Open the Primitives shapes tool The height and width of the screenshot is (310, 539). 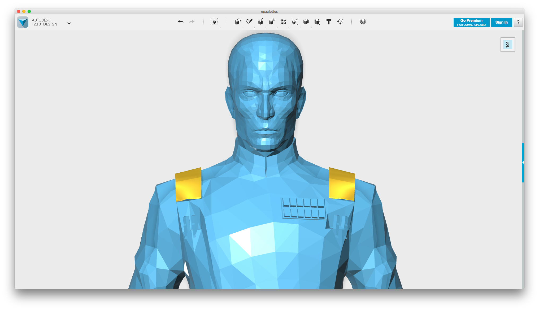pyautogui.click(x=238, y=22)
